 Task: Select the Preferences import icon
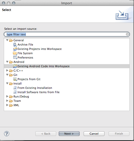click(x=15, y=58)
